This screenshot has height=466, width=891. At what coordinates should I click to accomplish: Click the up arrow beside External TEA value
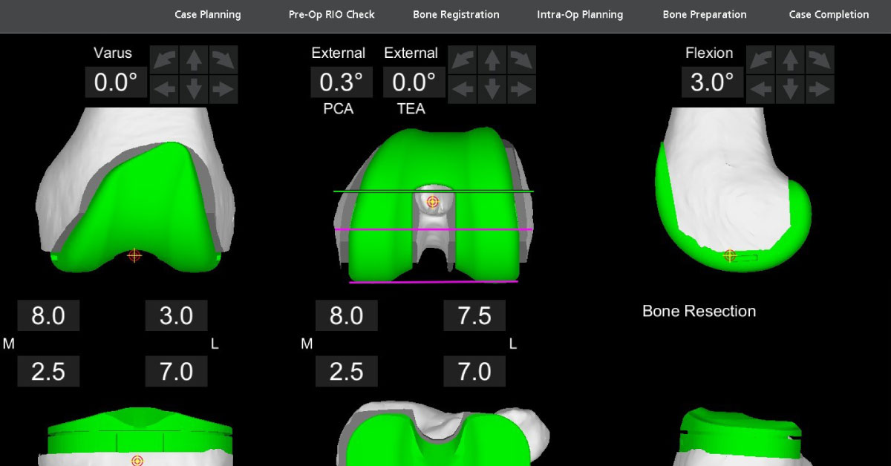pos(492,59)
